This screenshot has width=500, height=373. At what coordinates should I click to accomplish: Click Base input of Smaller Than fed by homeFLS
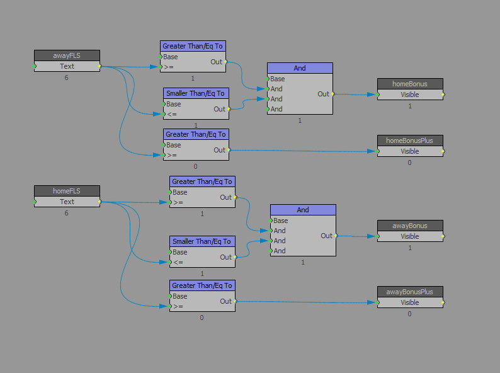(170, 252)
